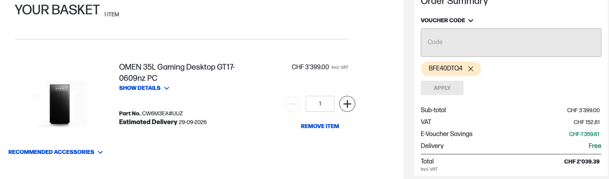Click the Total amount CHF 2'039.39
Image resolution: width=609 pixels, height=179 pixels.
coord(582,161)
